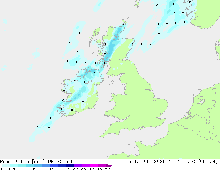The image size is (220, 170).
Task: Select the legend swatch between 2 and 5
Action: coord(30,165)
